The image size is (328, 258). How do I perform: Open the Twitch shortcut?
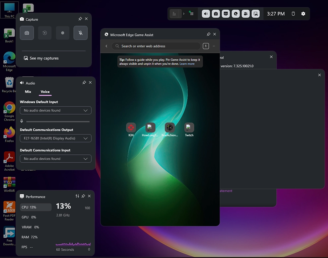coord(189,128)
